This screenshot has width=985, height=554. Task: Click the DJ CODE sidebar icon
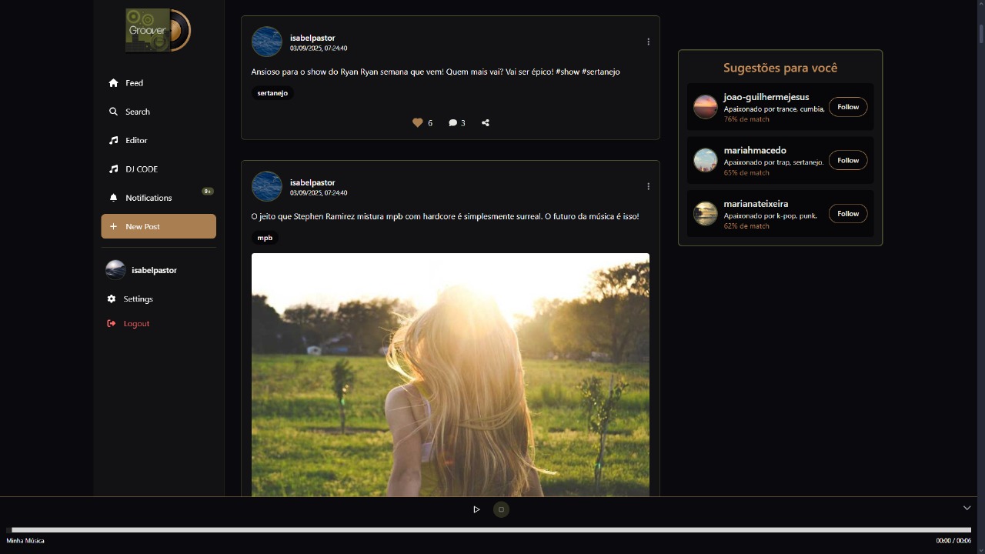[112, 169]
